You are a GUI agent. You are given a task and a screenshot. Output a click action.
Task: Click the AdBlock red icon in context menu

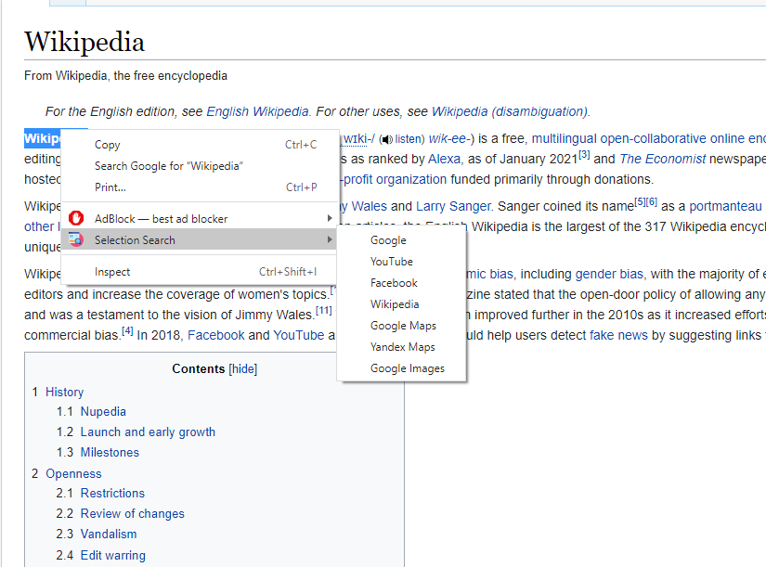click(x=77, y=218)
